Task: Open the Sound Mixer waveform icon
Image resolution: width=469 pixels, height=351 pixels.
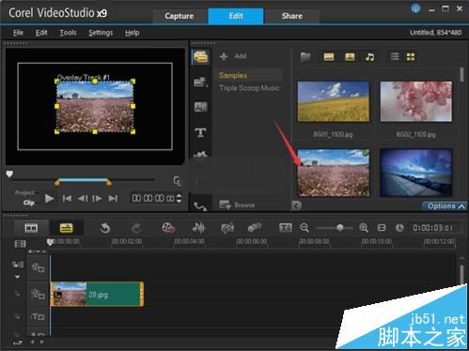Action: pyautogui.click(x=198, y=228)
